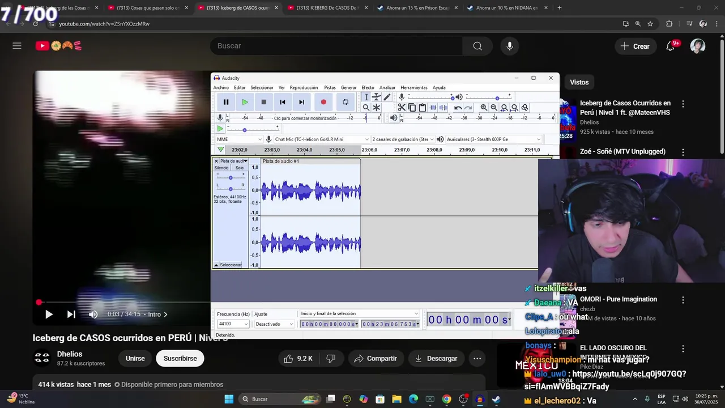The height and width of the screenshot is (408, 725).
Task: Open Inicio y final de la selección dropdown
Action: (x=360, y=313)
